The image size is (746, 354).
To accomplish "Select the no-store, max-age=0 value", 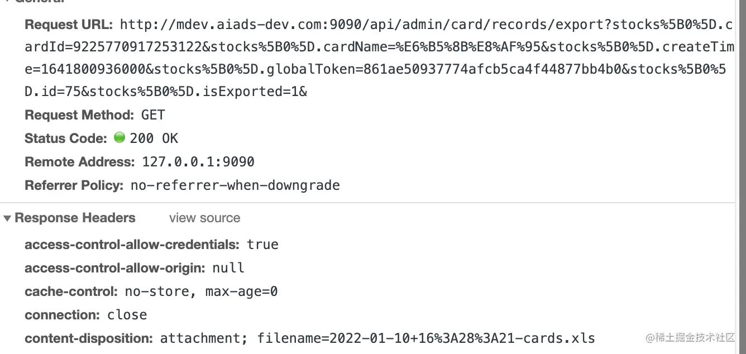I will point(201,291).
